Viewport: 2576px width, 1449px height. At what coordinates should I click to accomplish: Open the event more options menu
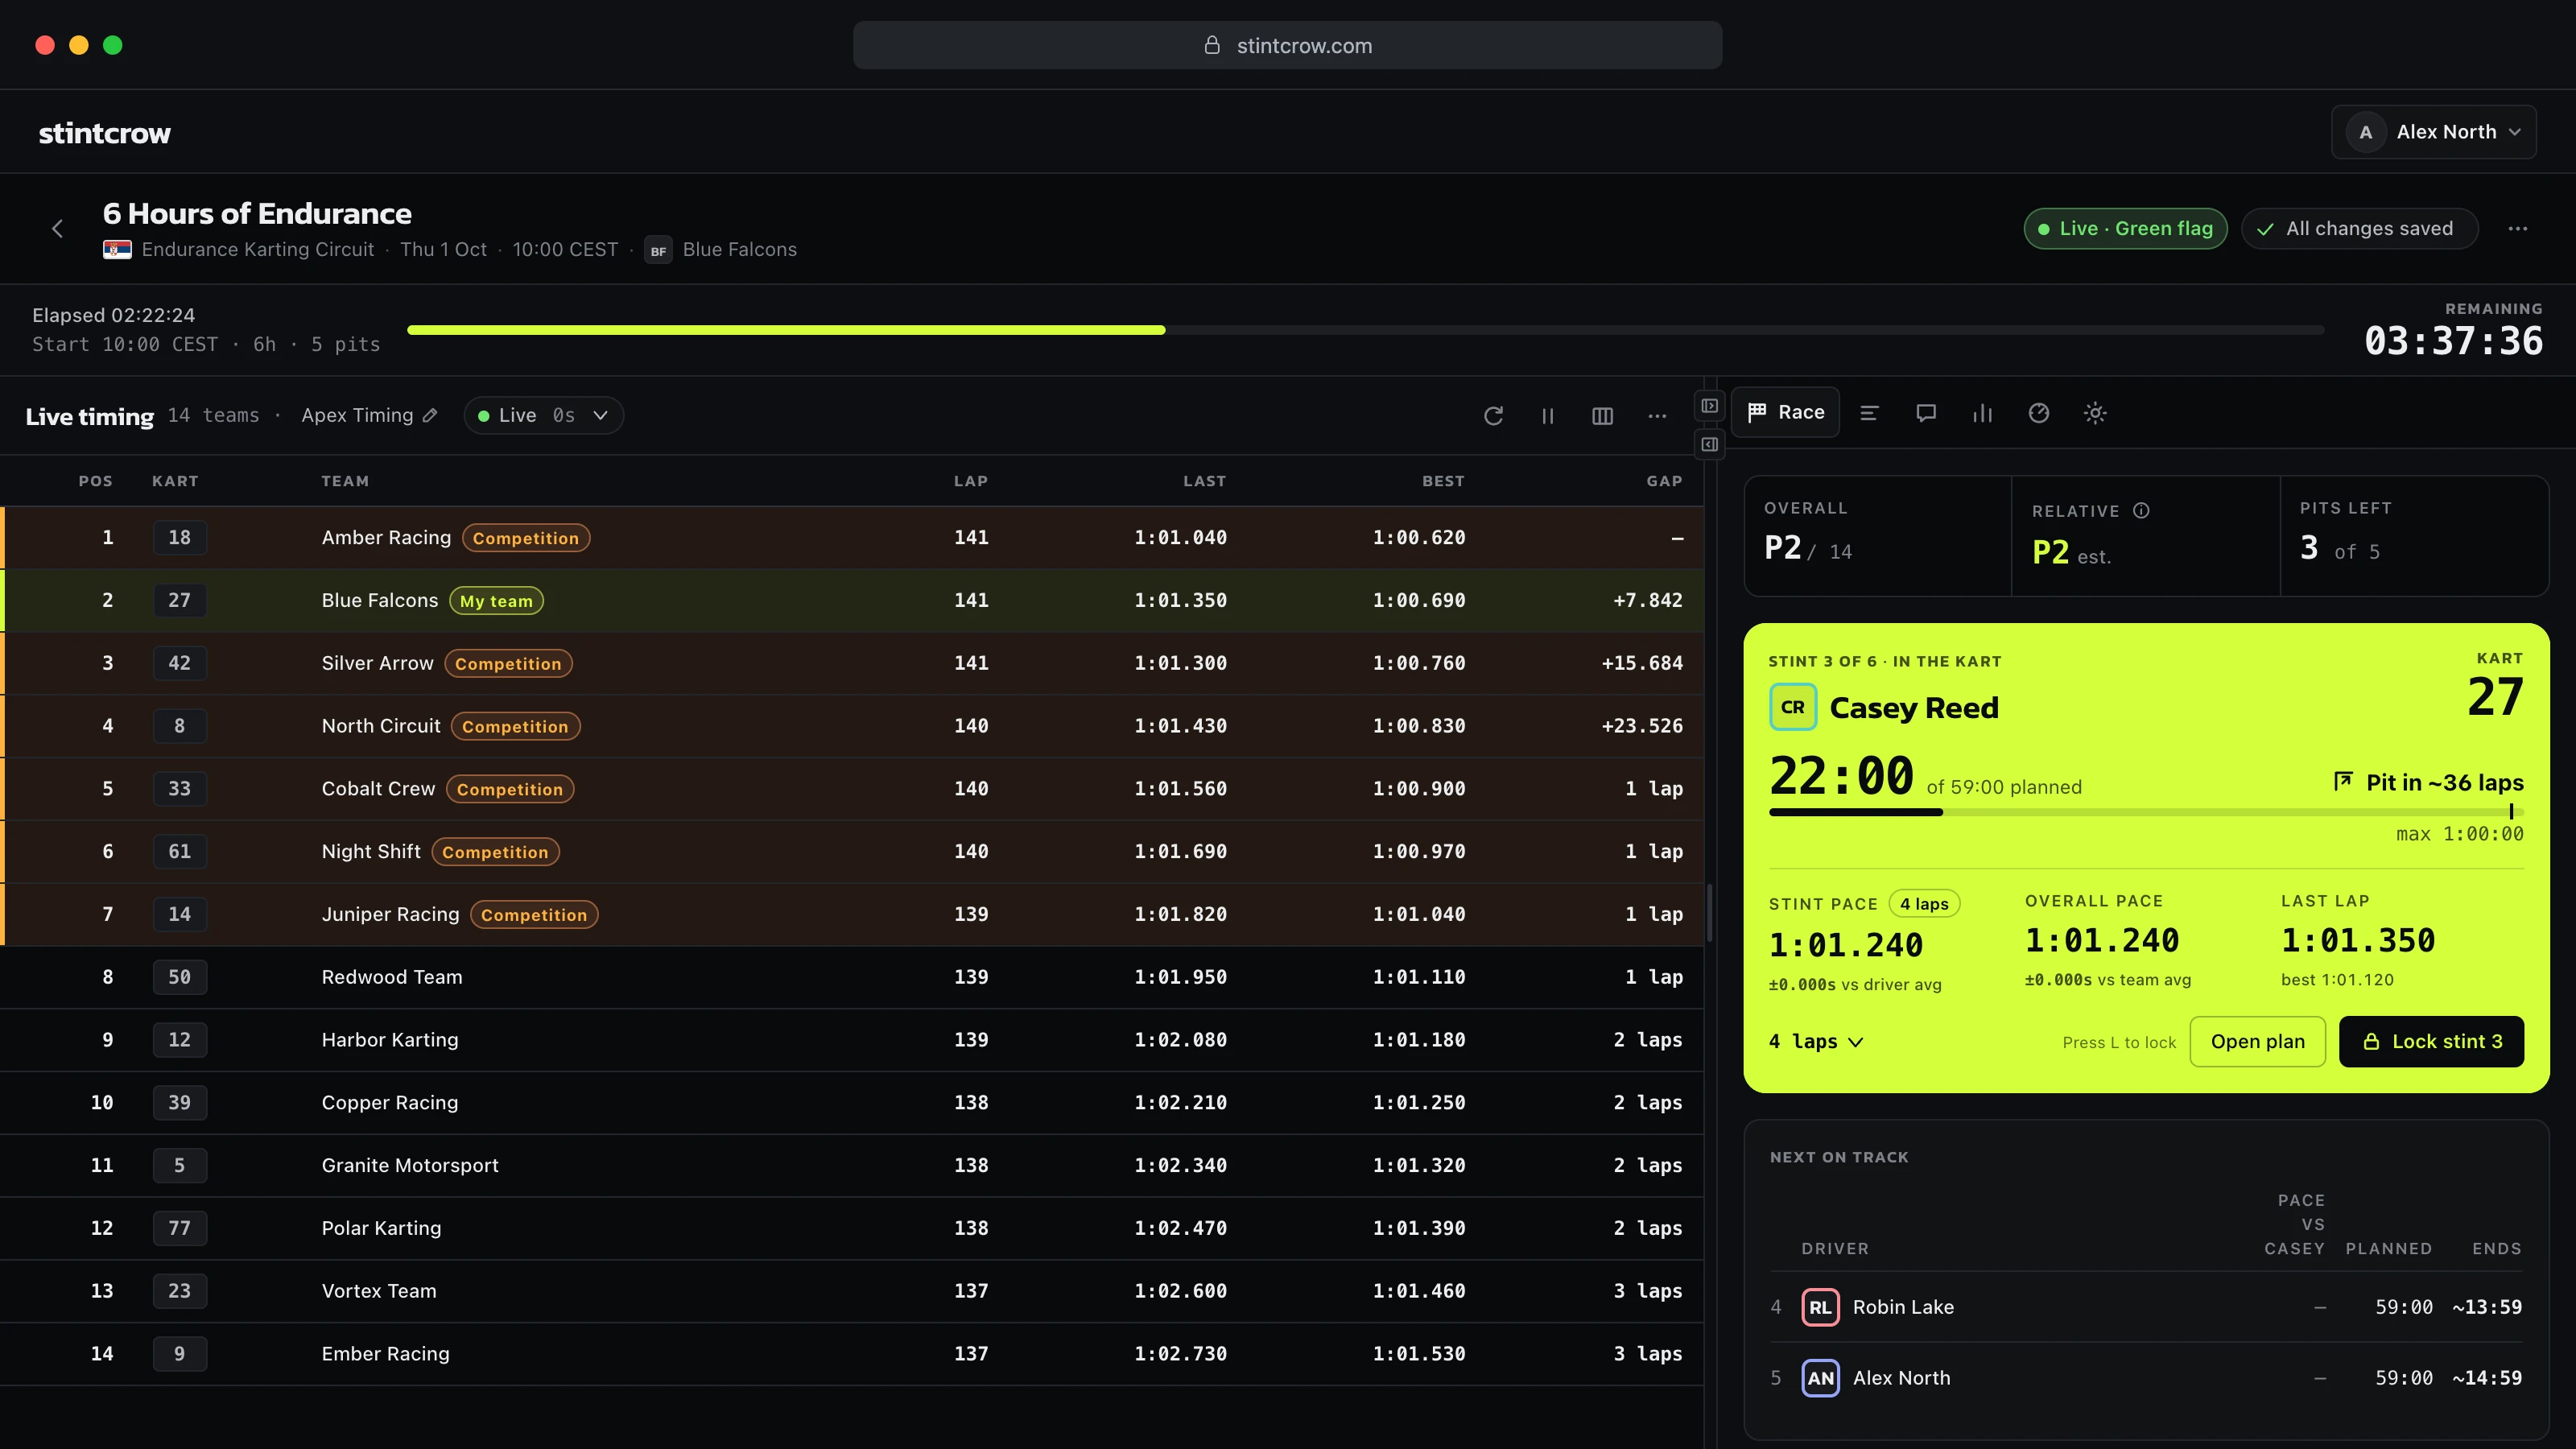pyautogui.click(x=2518, y=229)
